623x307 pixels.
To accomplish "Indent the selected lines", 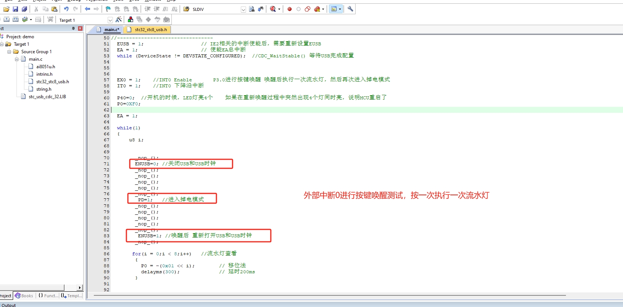I will (147, 9).
